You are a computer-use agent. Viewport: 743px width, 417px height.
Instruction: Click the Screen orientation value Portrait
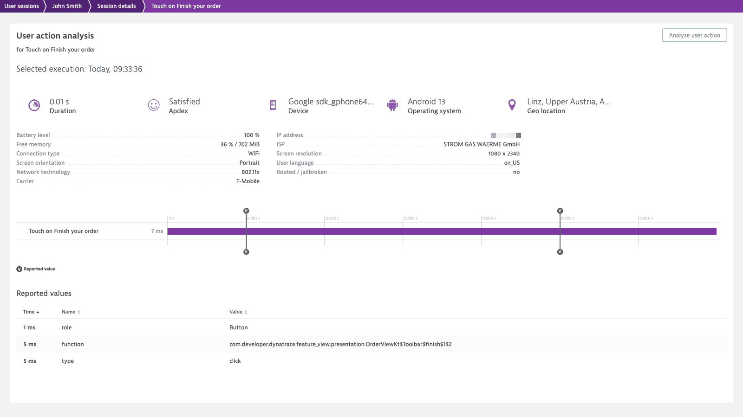point(249,163)
